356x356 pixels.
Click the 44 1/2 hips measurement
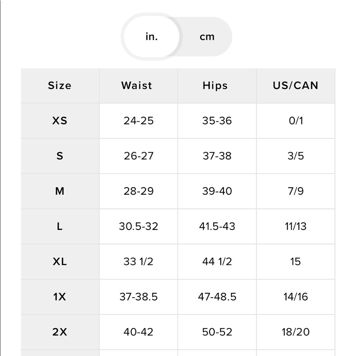click(217, 262)
